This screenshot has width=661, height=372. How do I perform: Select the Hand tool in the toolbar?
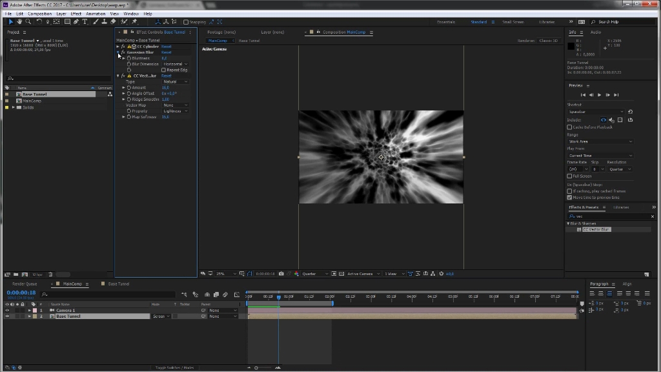tap(19, 21)
